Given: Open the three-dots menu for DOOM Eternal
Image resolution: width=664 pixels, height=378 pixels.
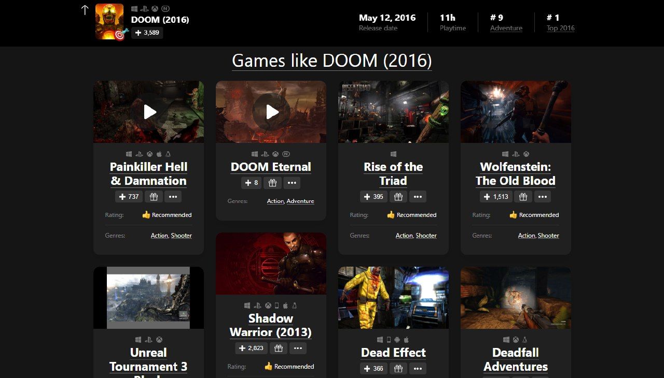Looking at the screenshot, I should [292, 183].
